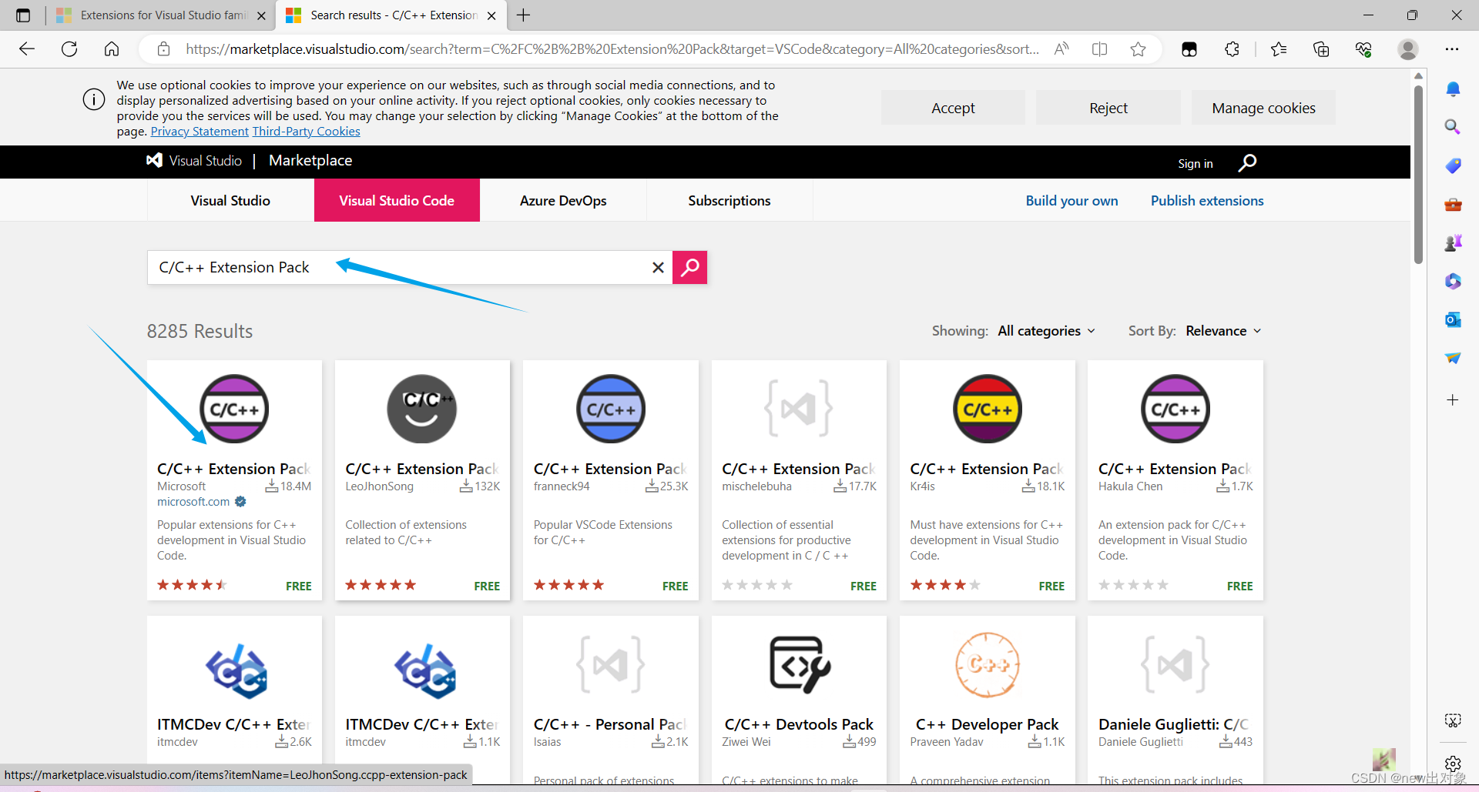Open Privacy Statement link
Screen dimensions: 1479x792
click(200, 132)
